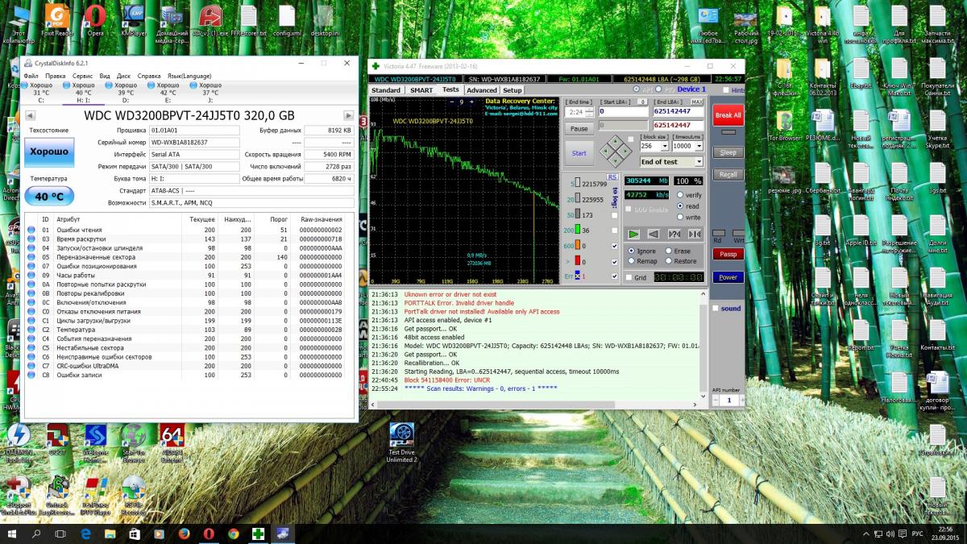Open the DAEMON Tools Lite desktop icon

tap(18, 441)
